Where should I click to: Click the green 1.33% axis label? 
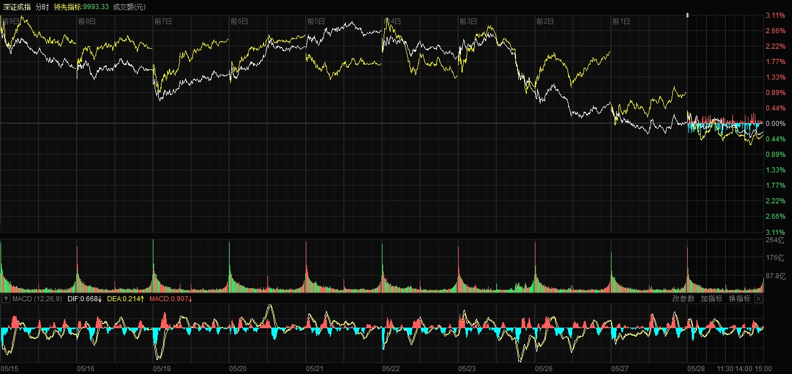tap(775, 170)
